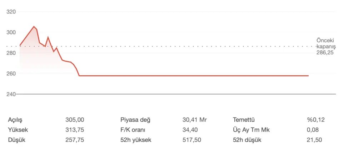
Task: Click the Yüksek label
Action: (x=18, y=130)
